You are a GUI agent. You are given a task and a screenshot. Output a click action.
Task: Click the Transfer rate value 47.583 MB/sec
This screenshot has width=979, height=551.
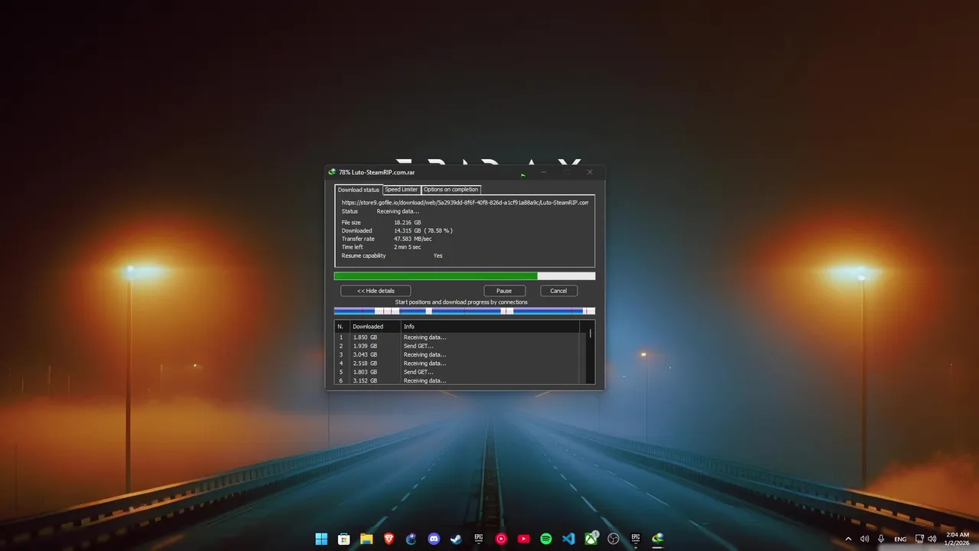(413, 239)
